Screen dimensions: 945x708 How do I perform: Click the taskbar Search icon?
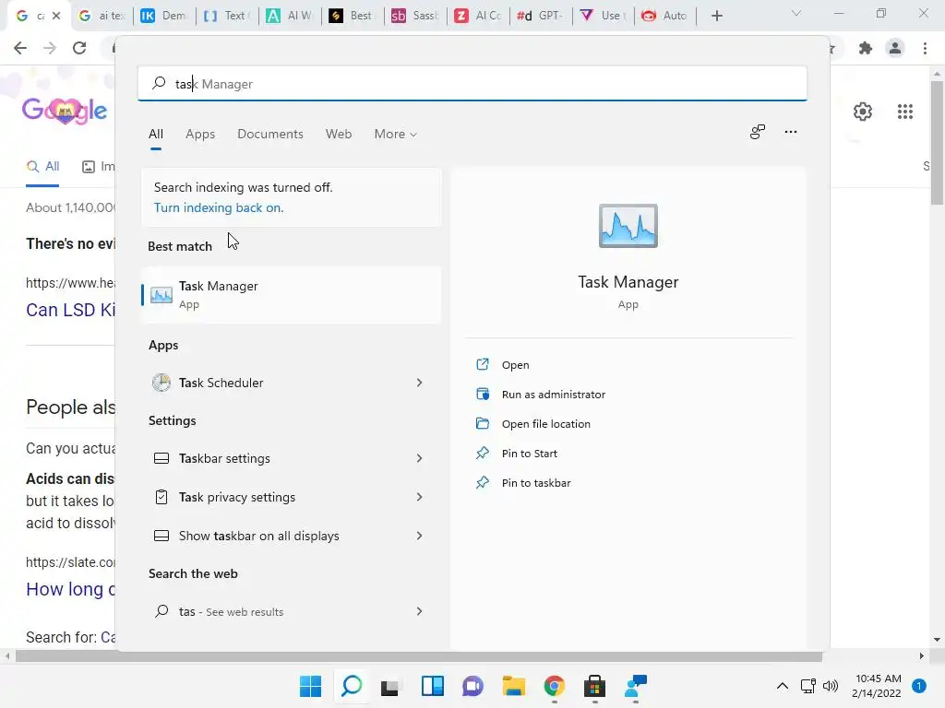(352, 686)
